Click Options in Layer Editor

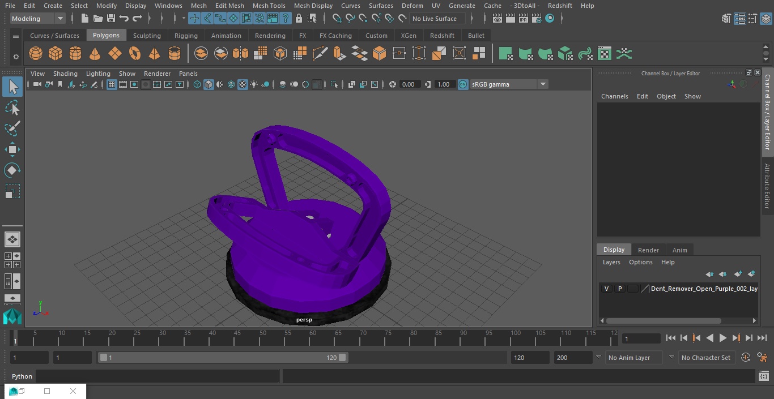(641, 262)
